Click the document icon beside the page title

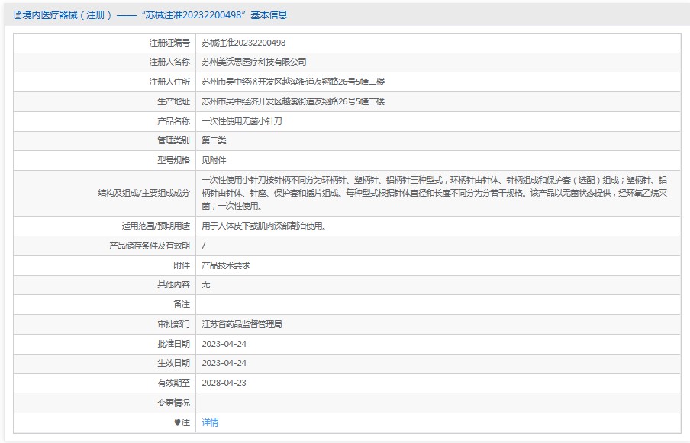pos(18,15)
